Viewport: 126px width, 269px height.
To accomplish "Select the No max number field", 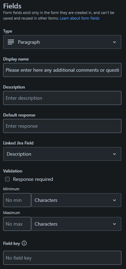I will [x=17, y=224].
